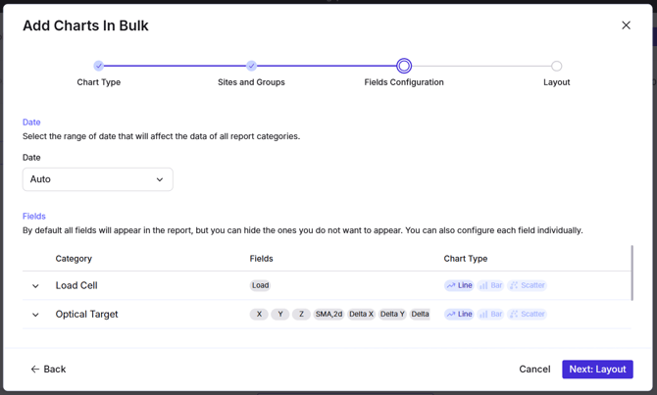Click the blue Date section heading
Image resolution: width=657 pixels, height=395 pixels.
point(31,122)
